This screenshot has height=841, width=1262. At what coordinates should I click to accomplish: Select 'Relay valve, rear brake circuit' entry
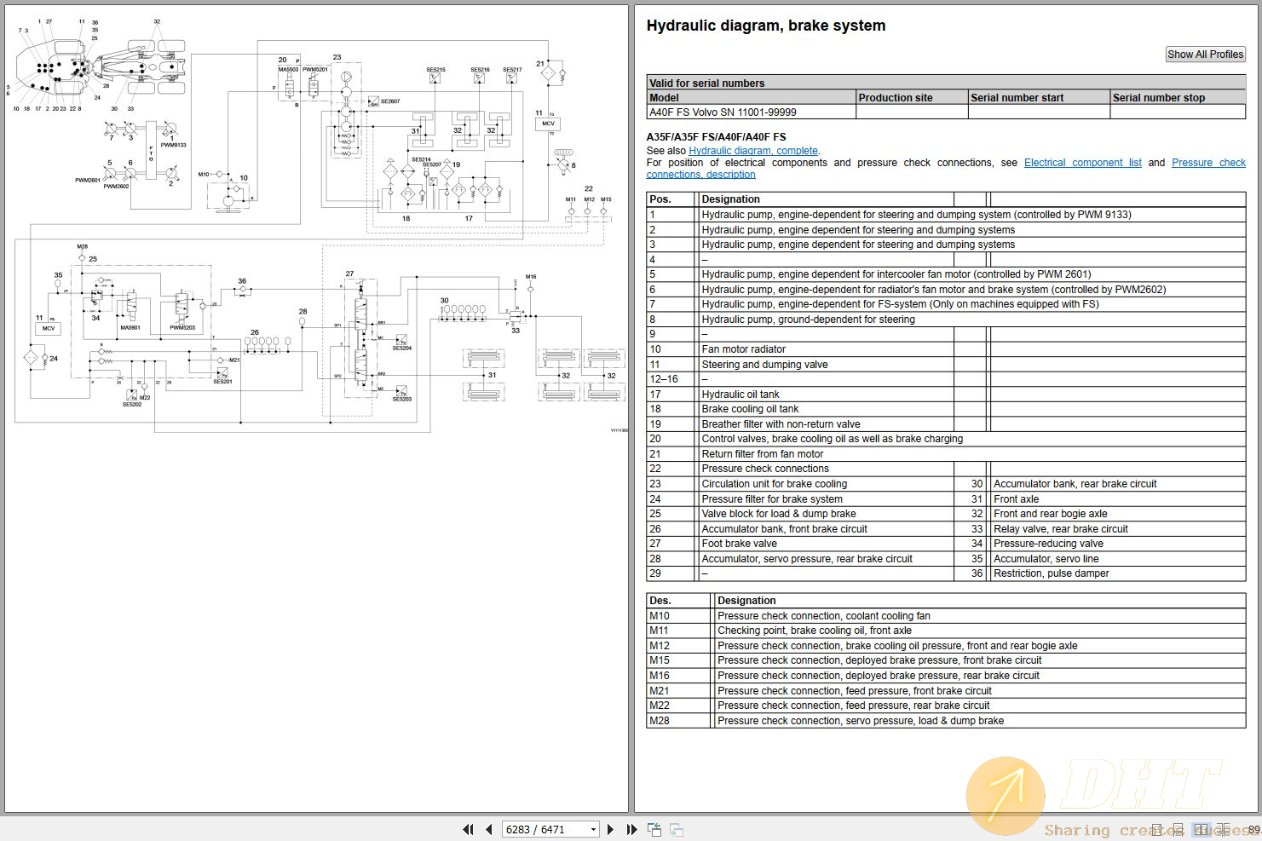pyautogui.click(x=1060, y=529)
